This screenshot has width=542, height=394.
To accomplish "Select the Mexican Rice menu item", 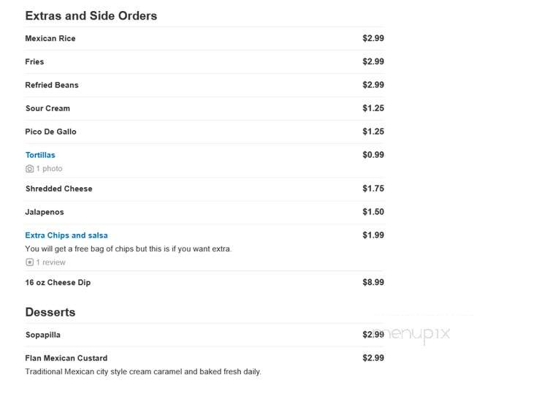I will (50, 39).
